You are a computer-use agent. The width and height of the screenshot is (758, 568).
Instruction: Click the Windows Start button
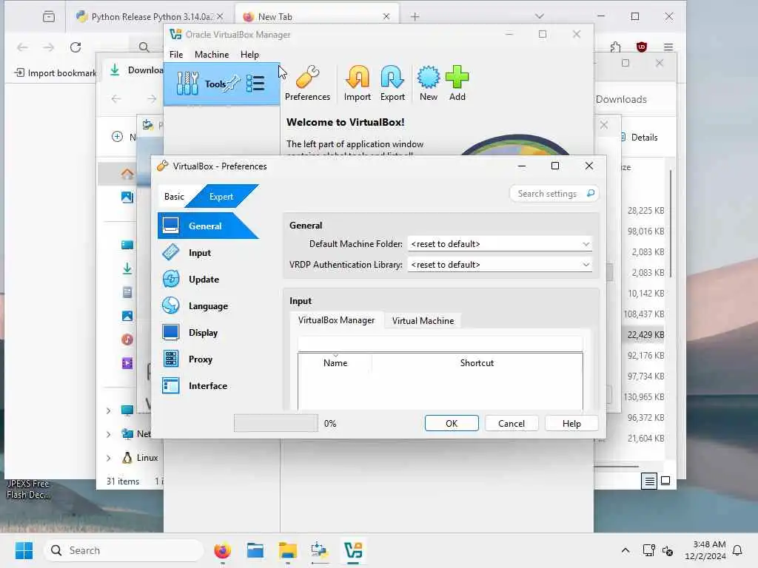pyautogui.click(x=24, y=550)
